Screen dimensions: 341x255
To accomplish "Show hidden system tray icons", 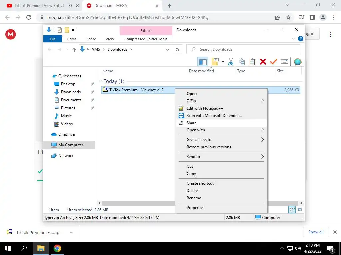I will (x=282, y=248).
